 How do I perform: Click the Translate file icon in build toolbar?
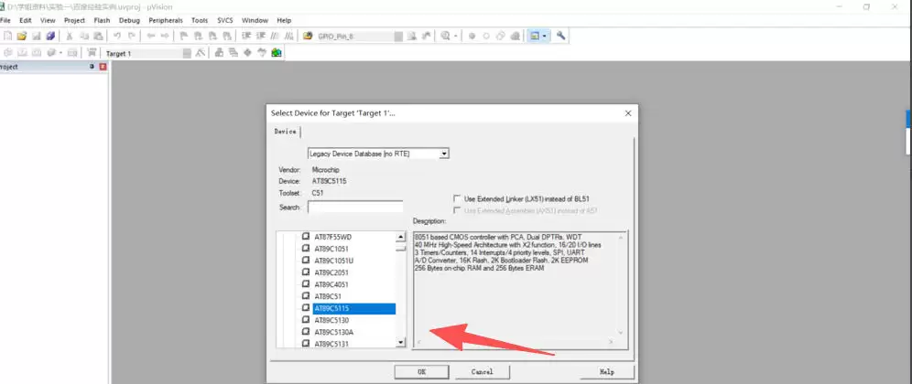[x=7, y=53]
